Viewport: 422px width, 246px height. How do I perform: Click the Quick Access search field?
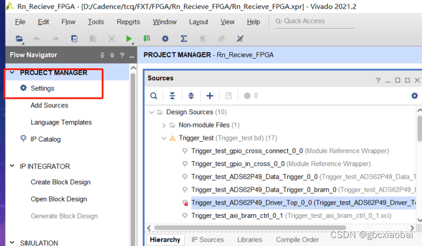click(x=315, y=21)
